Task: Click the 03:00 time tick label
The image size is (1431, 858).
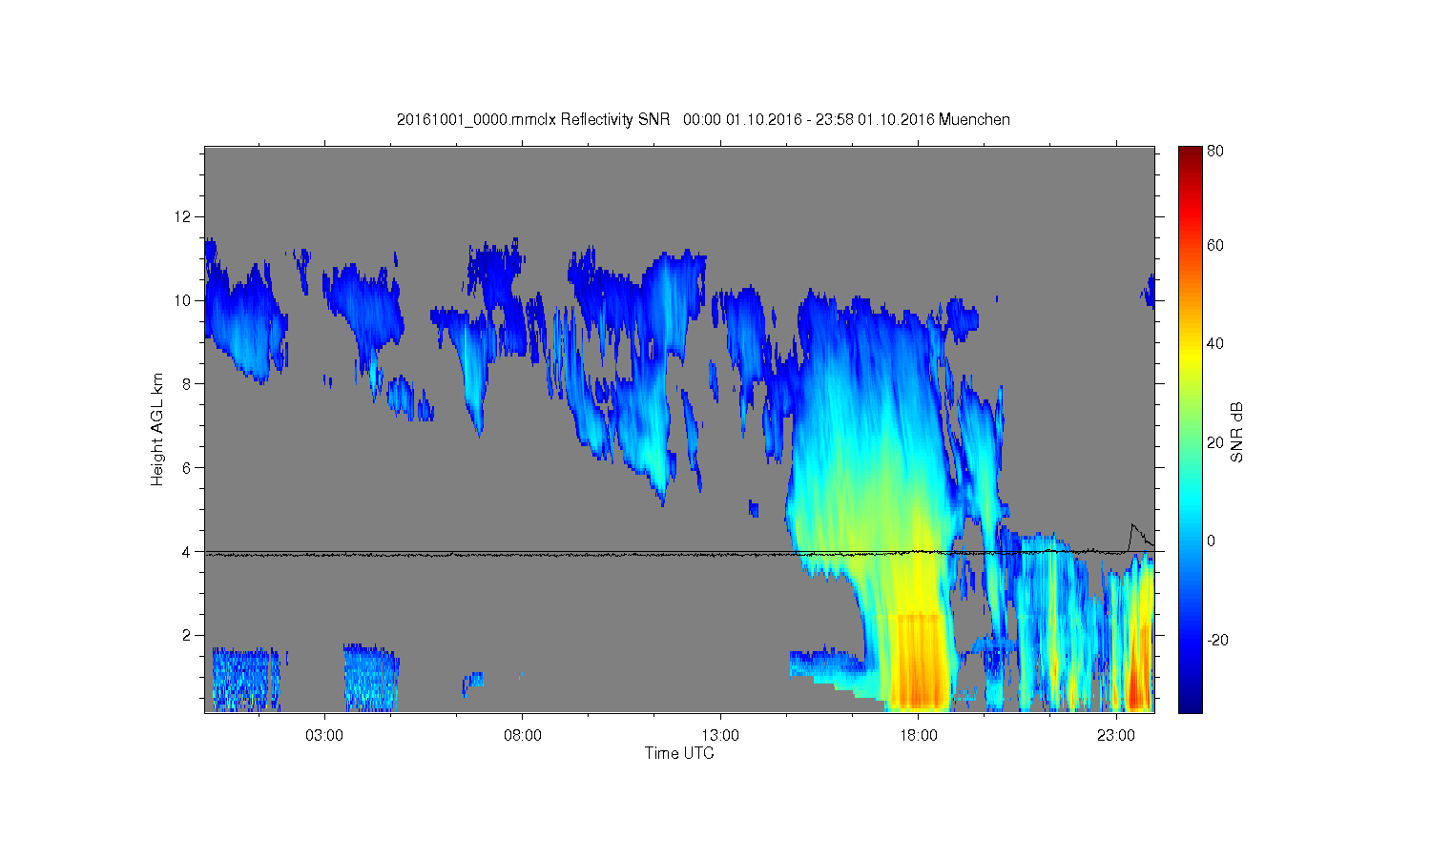Action: click(324, 736)
